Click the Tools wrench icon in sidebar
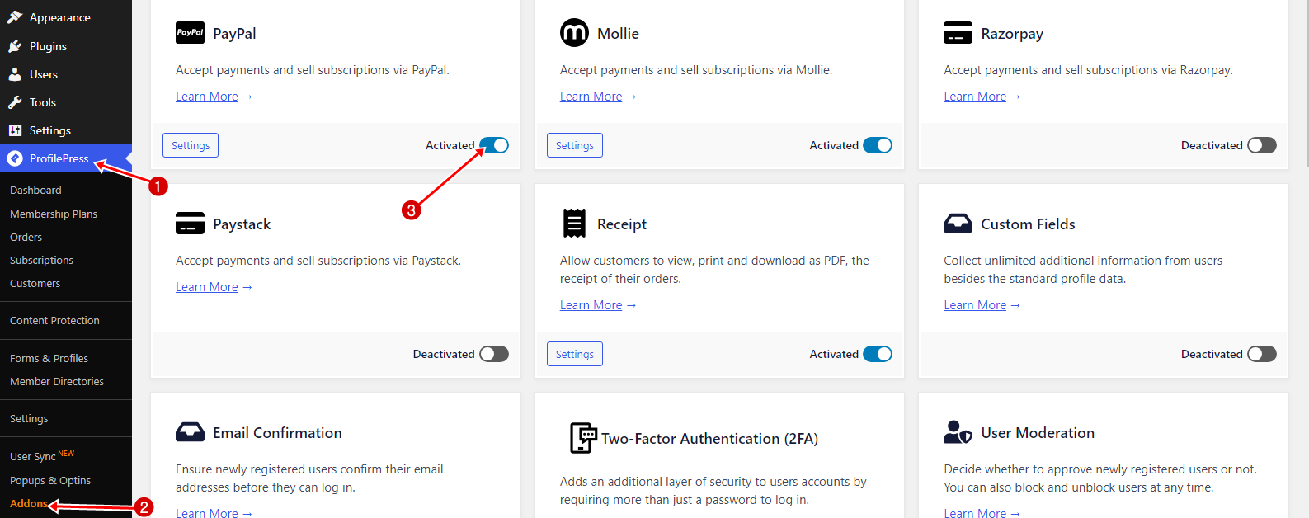1309x518 pixels. 15,102
